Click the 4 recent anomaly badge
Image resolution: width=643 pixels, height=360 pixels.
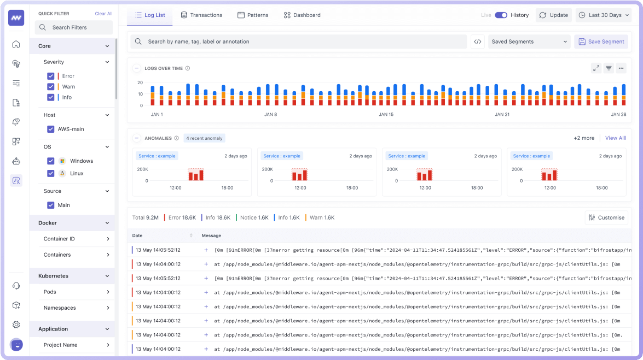(x=204, y=138)
